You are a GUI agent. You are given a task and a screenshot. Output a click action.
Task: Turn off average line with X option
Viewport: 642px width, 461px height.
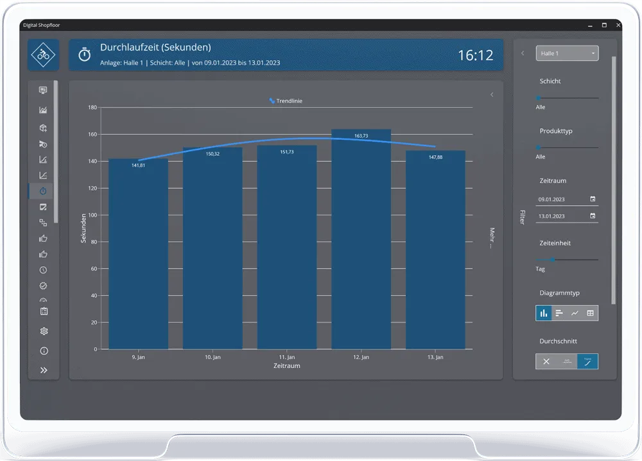tap(546, 361)
